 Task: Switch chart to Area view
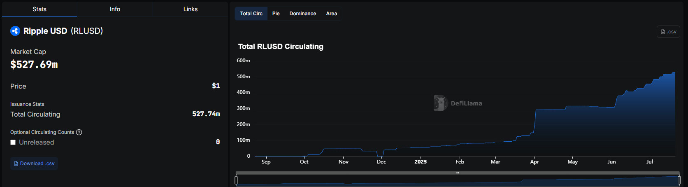point(332,14)
